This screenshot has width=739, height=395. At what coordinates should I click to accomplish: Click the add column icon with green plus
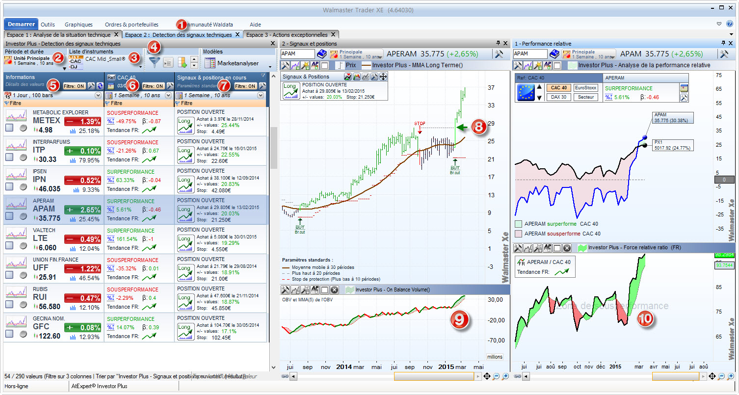point(183,62)
